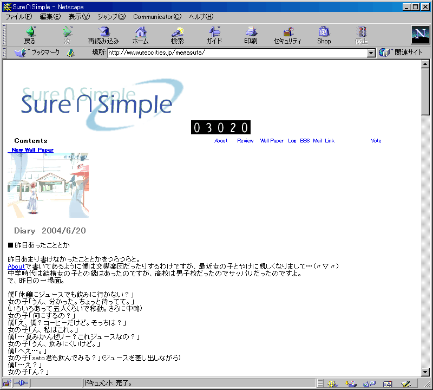This screenshot has width=433, height=390.
Task: Click the connection status plug icon
Action: (21, 383)
